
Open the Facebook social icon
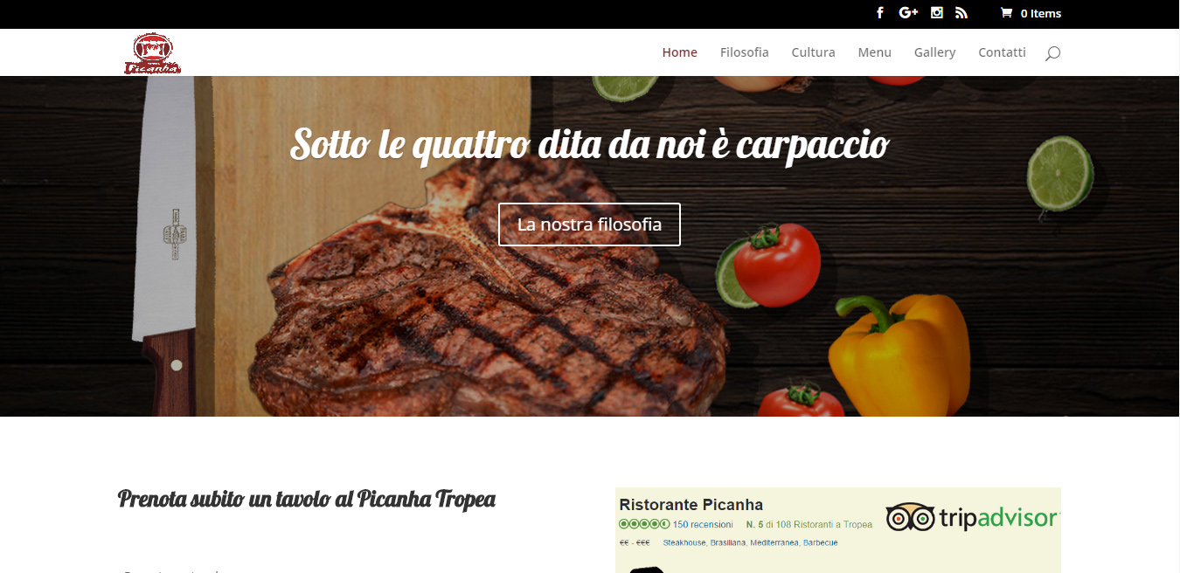pyautogui.click(x=880, y=13)
